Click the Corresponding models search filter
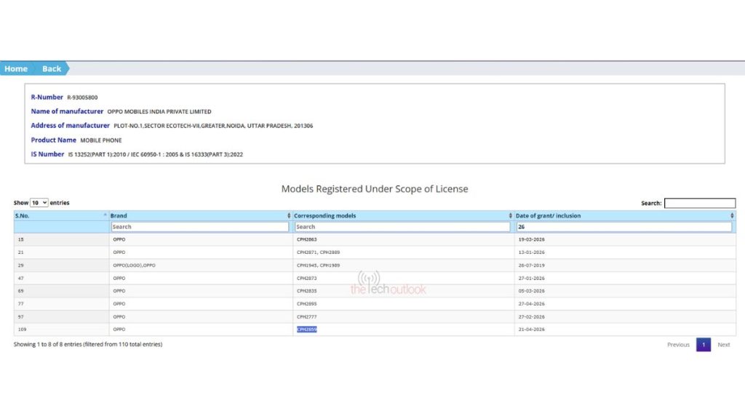This screenshot has height=419, width=745. click(x=402, y=227)
